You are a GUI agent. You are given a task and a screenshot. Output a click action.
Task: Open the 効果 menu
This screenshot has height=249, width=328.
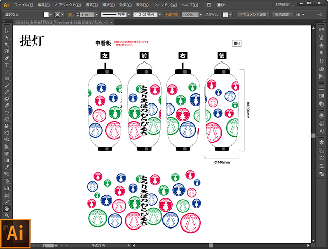(x=126, y=5)
